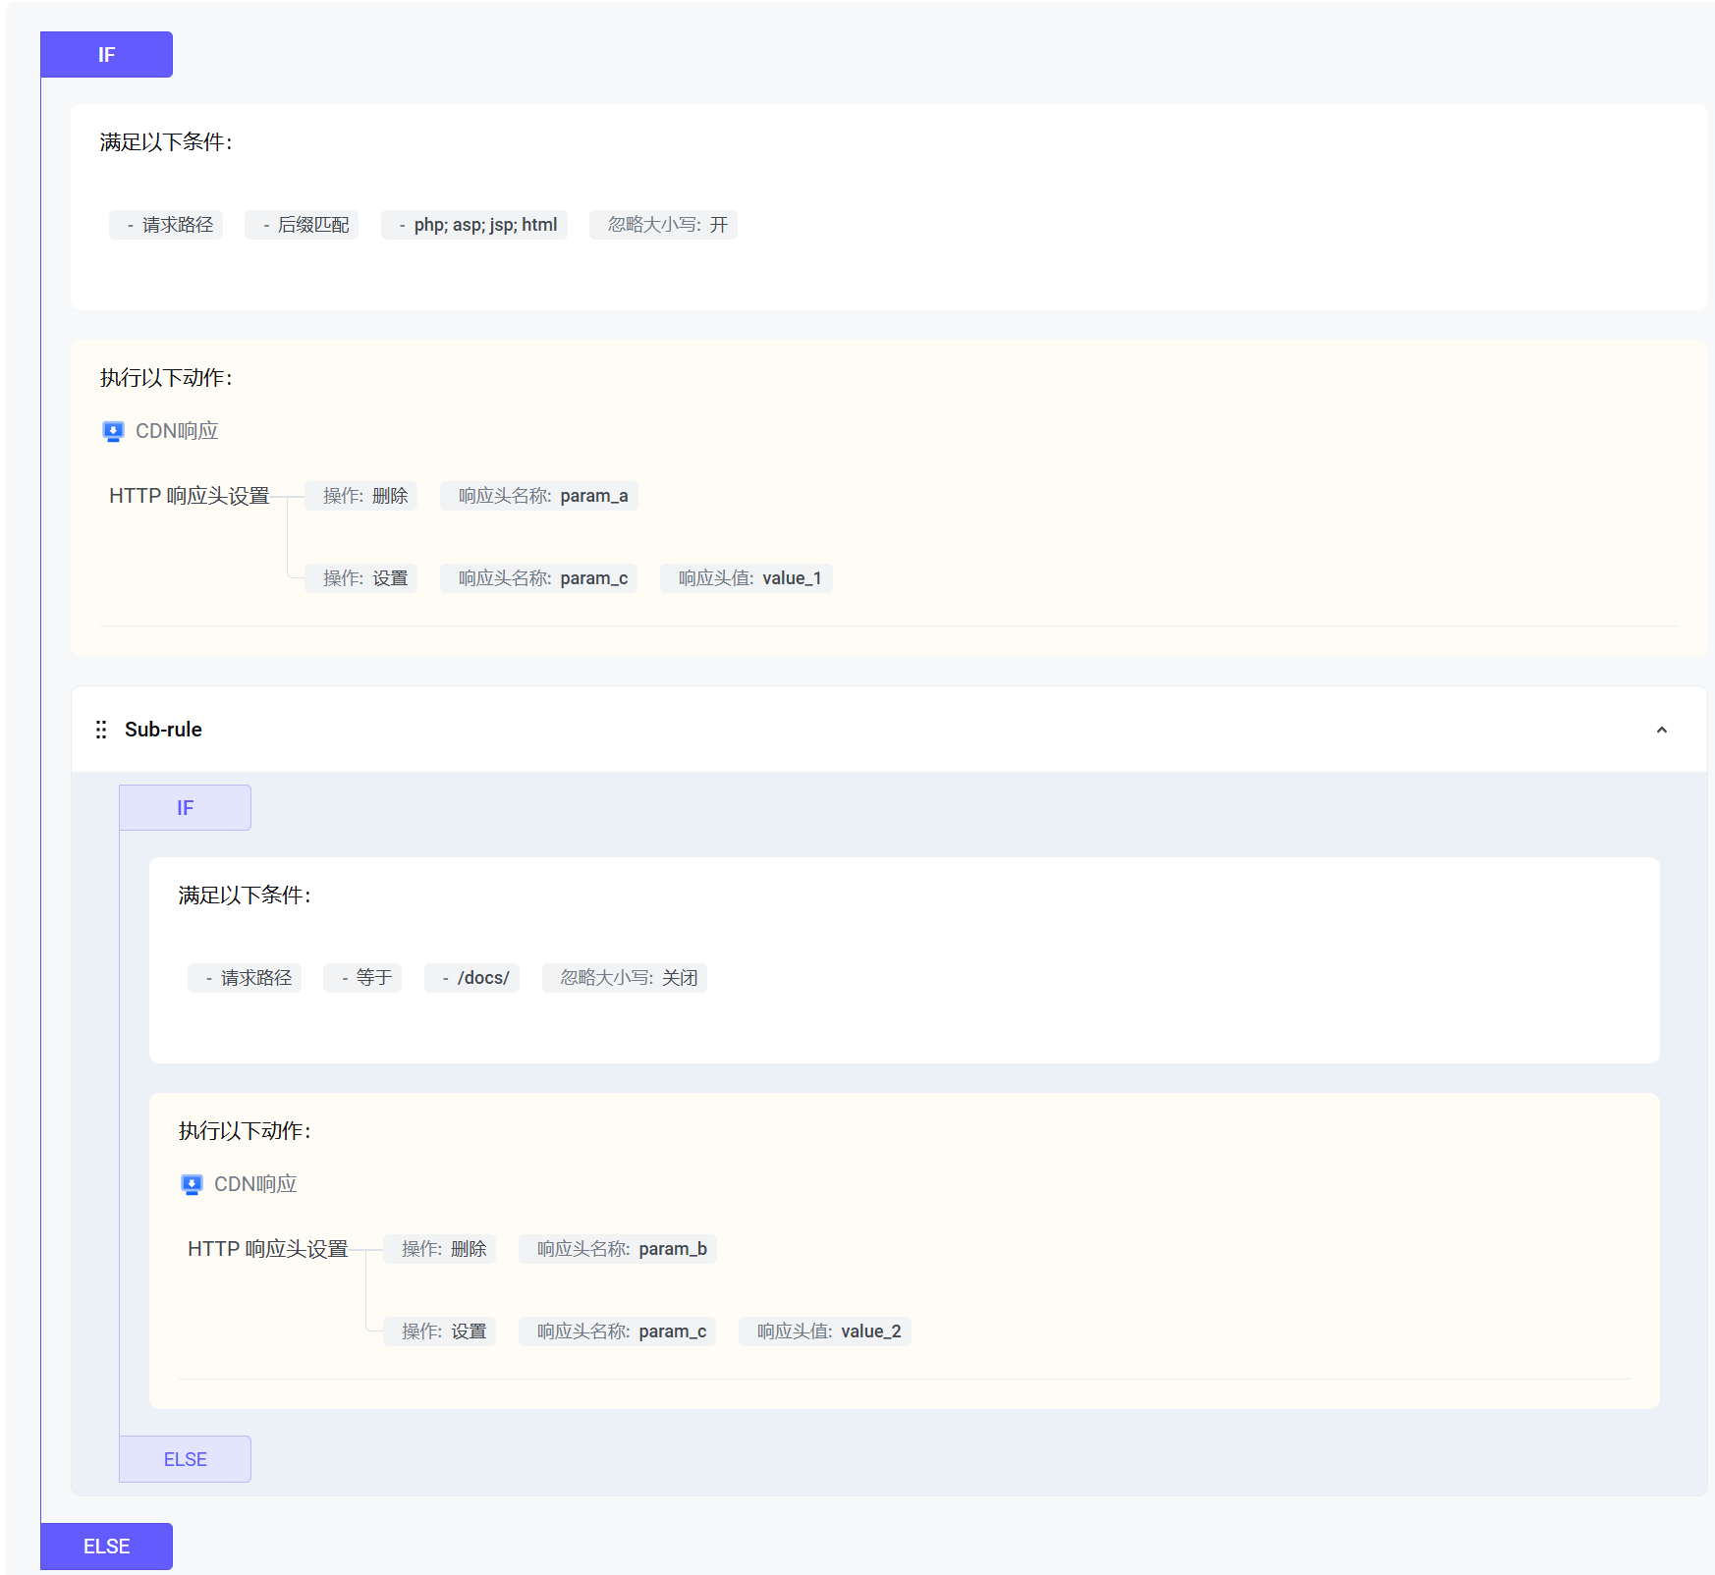The image size is (1715, 1575).
Task: Click the Sub-rule title text
Action: (x=163, y=730)
